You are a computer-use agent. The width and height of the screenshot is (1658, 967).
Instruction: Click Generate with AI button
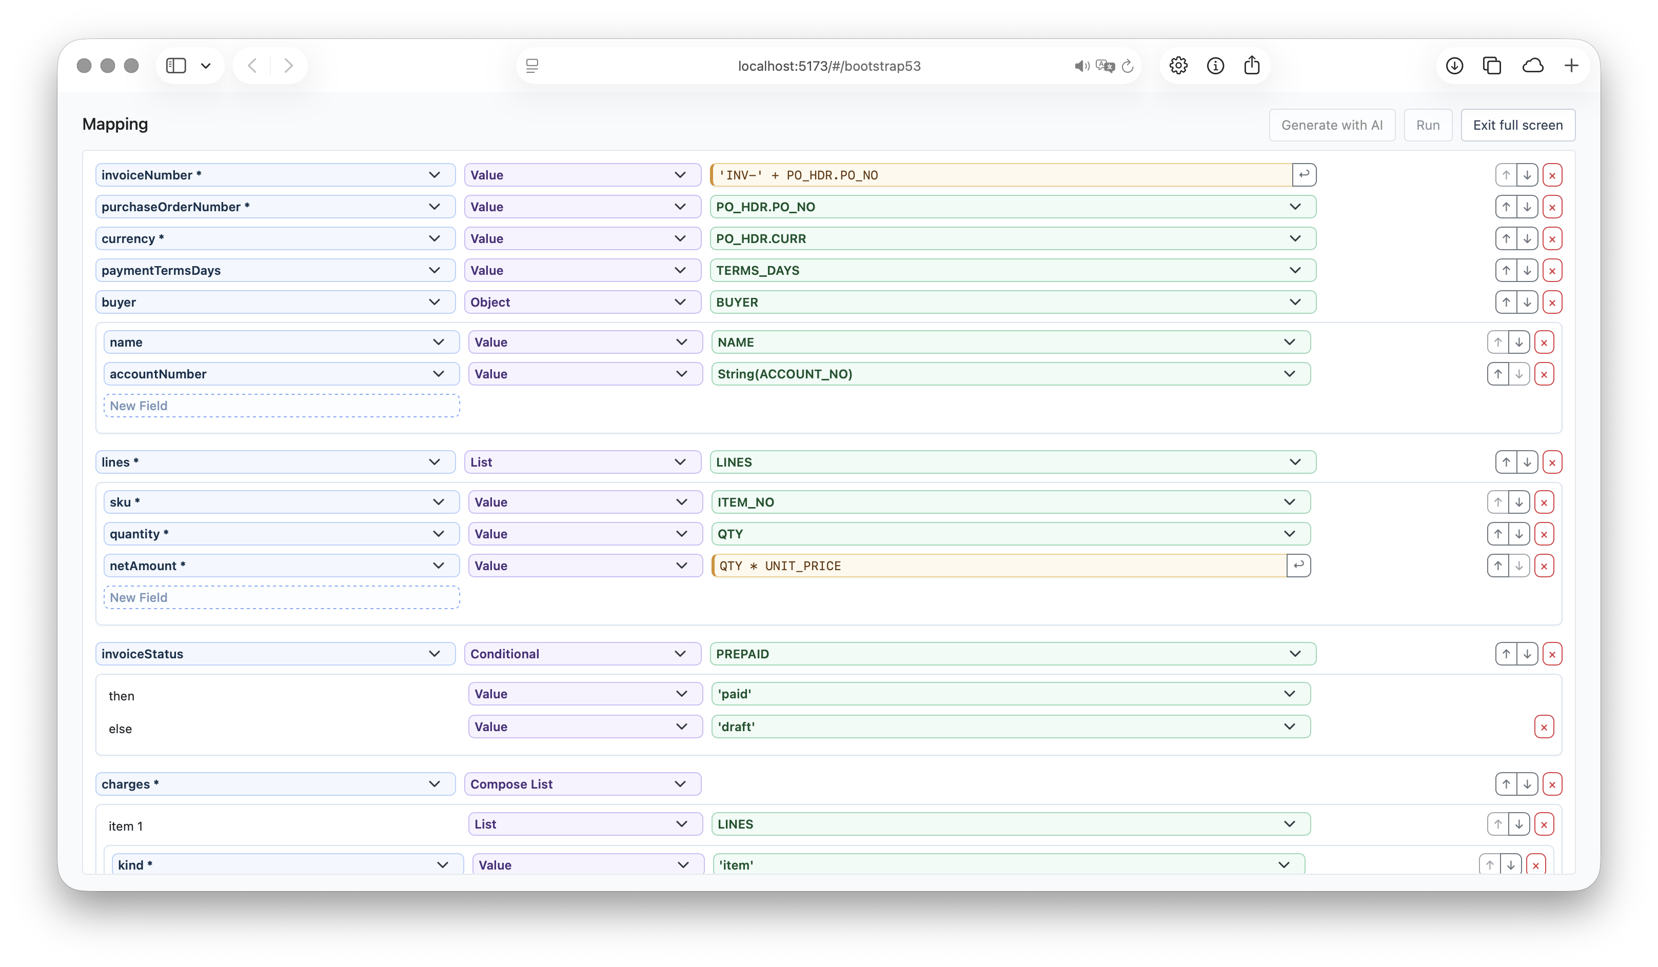pos(1332,125)
